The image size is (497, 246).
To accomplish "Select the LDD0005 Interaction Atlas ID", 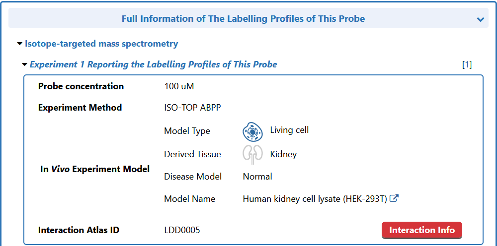I will 182,230.
